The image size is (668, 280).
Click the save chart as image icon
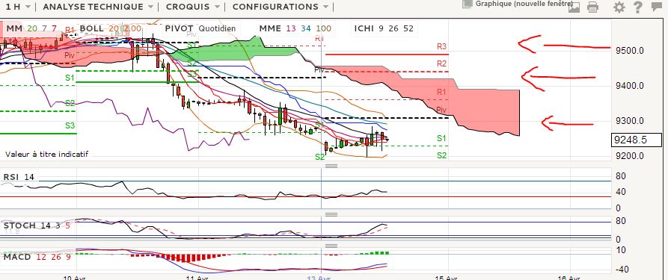tap(574, 7)
